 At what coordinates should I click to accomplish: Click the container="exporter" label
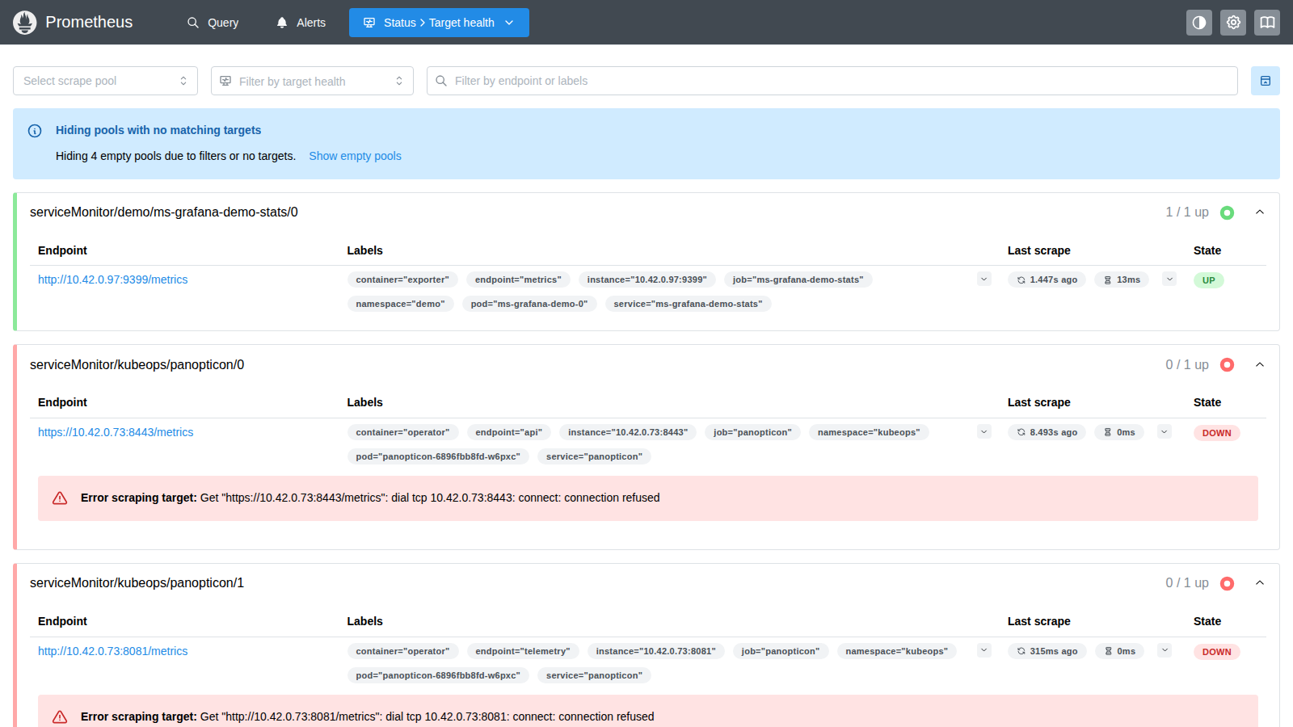click(402, 279)
